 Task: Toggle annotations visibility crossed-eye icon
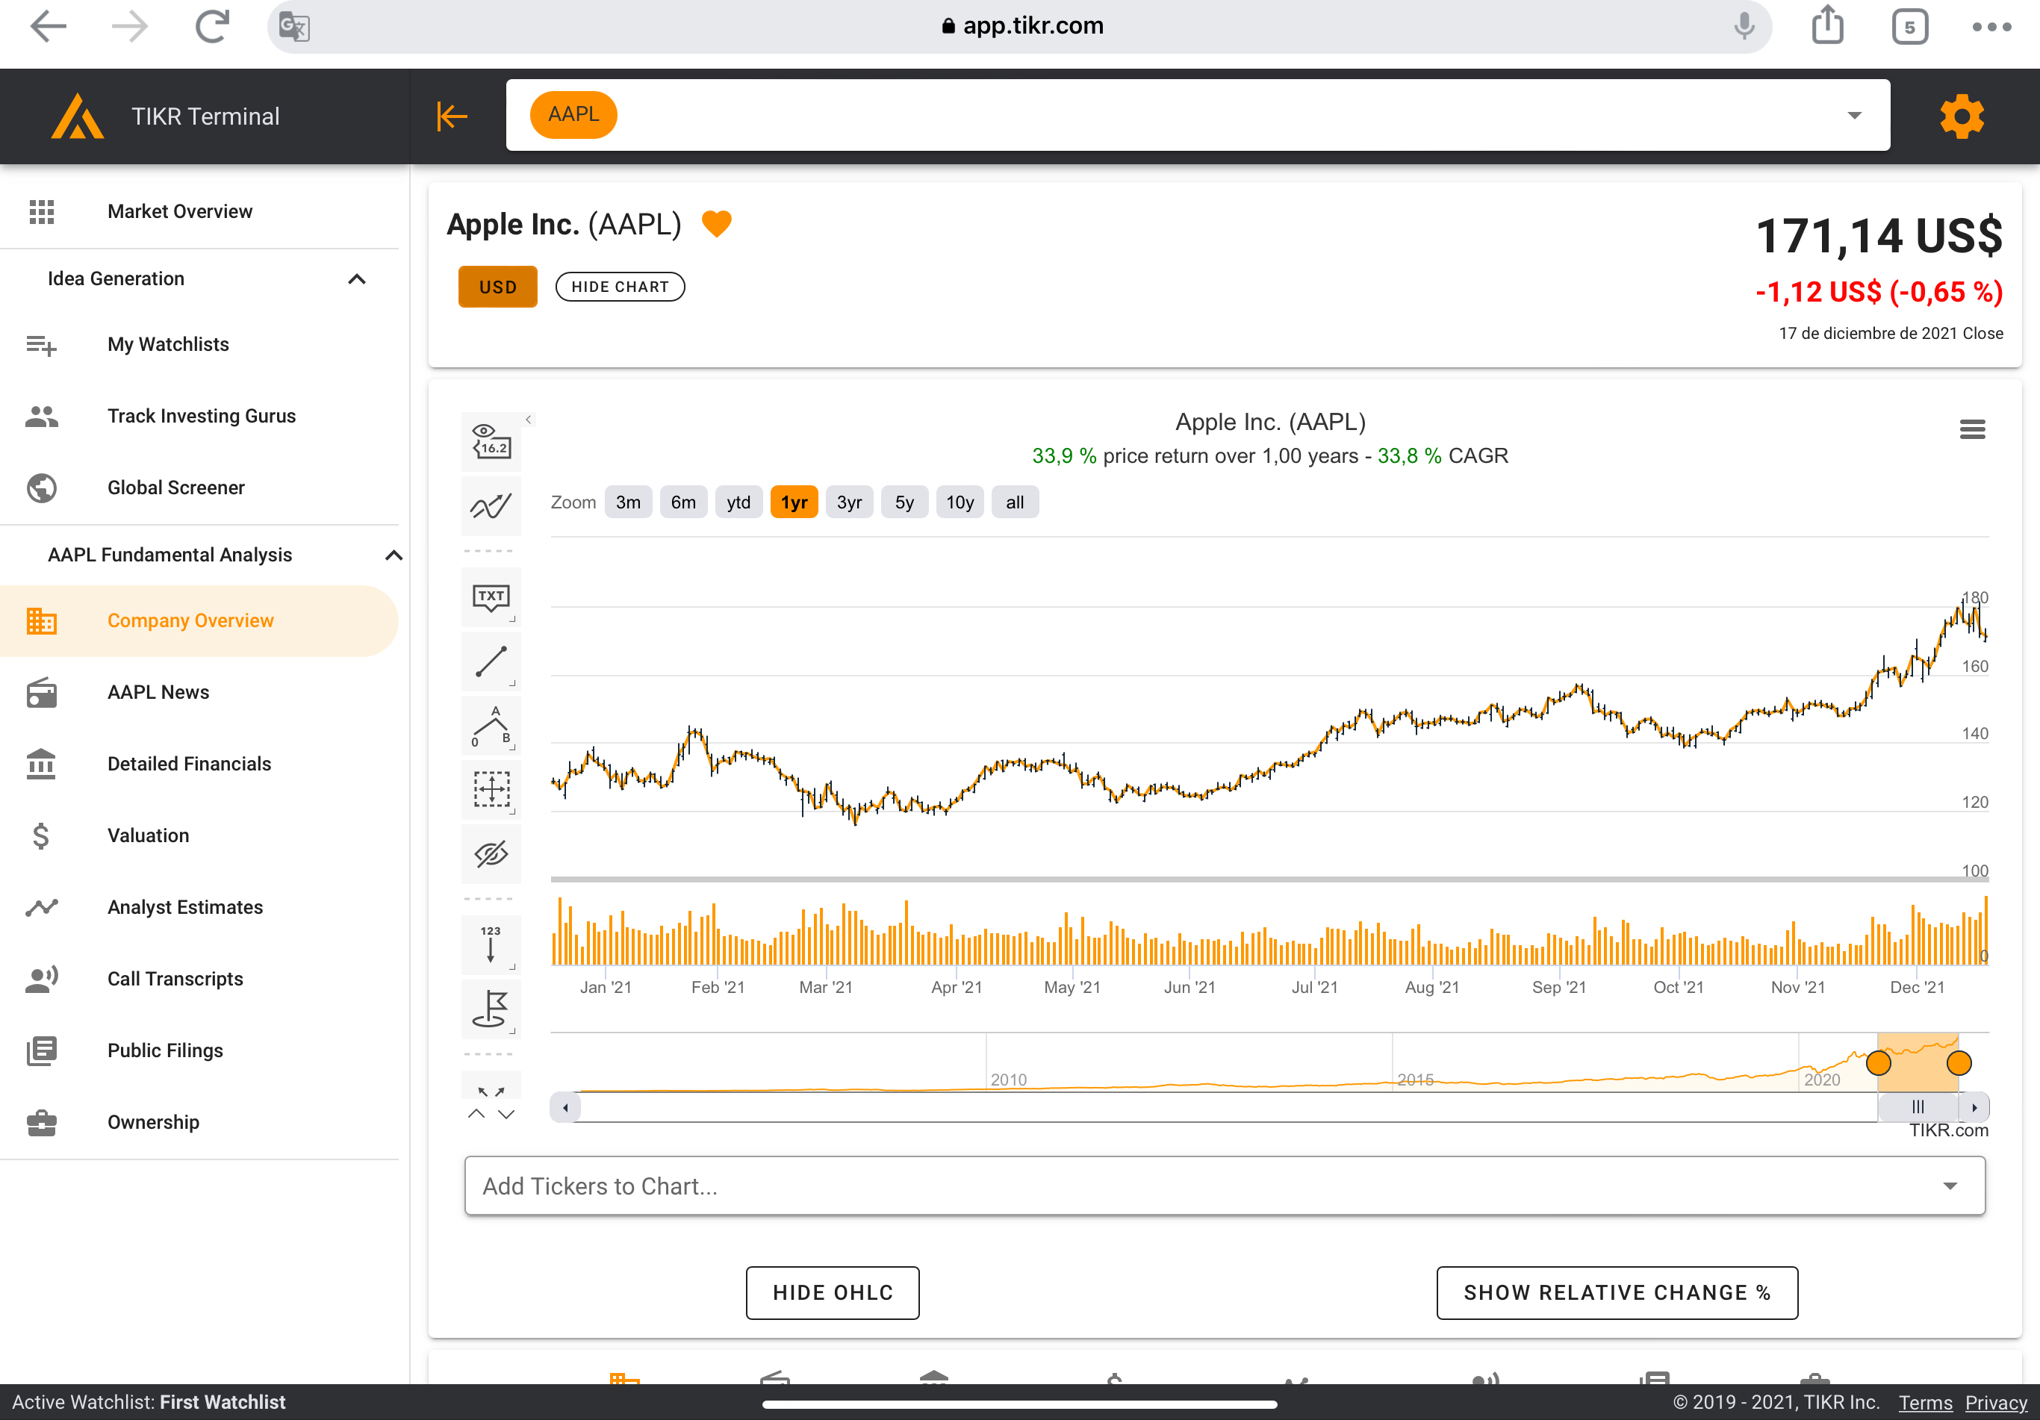pyautogui.click(x=491, y=854)
